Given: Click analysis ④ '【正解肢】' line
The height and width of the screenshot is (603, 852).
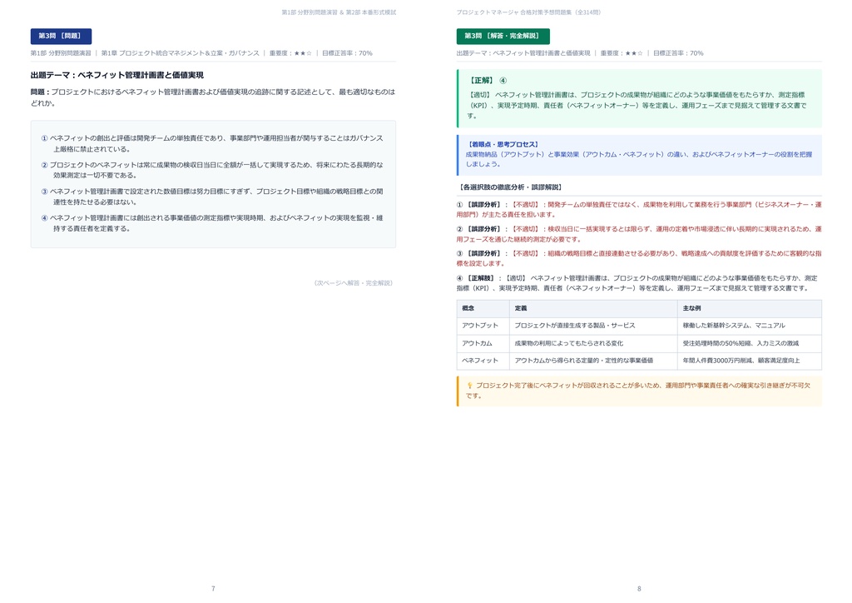Looking at the screenshot, I should point(638,282).
